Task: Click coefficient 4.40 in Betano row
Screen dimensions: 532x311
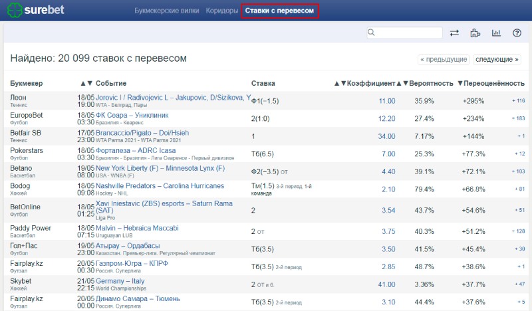Action: (x=388, y=171)
